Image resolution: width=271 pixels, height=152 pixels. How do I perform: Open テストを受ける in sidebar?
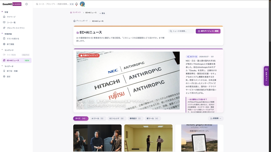(x=16, y=39)
